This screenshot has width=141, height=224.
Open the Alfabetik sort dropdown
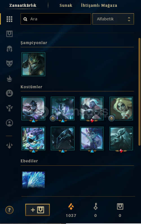point(113,19)
